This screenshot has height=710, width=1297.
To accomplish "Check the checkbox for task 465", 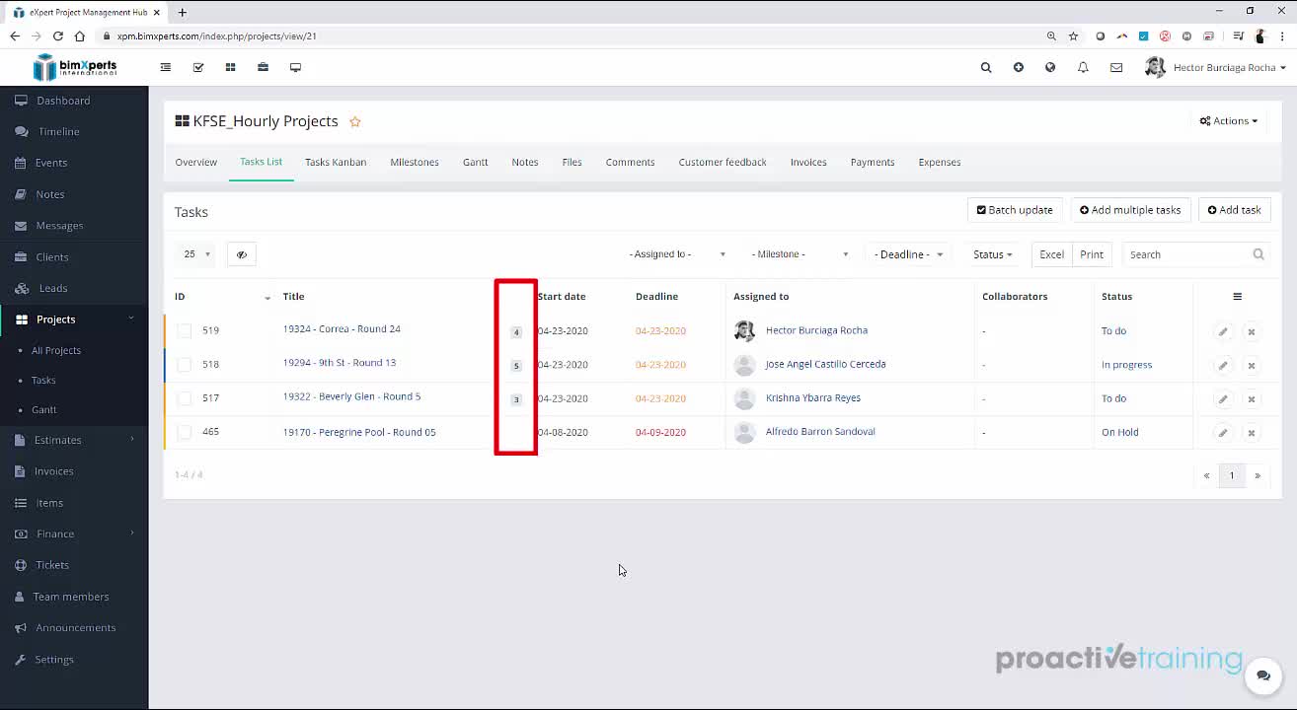I will [185, 431].
